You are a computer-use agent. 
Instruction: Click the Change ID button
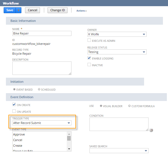point(57,10)
